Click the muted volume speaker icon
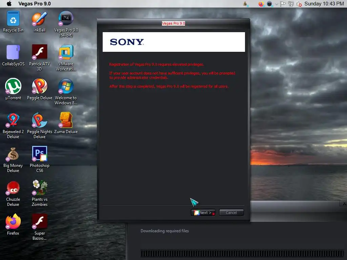 point(299,4)
